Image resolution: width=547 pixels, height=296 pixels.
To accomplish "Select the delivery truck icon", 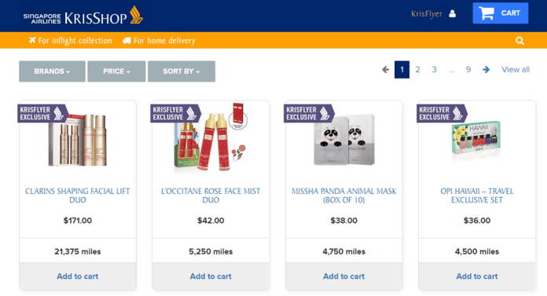I will pyautogui.click(x=127, y=41).
